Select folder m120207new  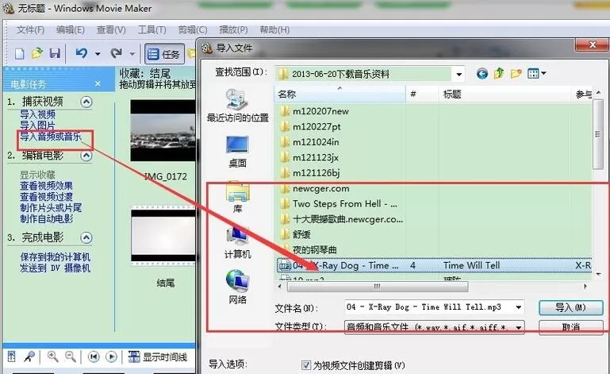[x=314, y=111]
